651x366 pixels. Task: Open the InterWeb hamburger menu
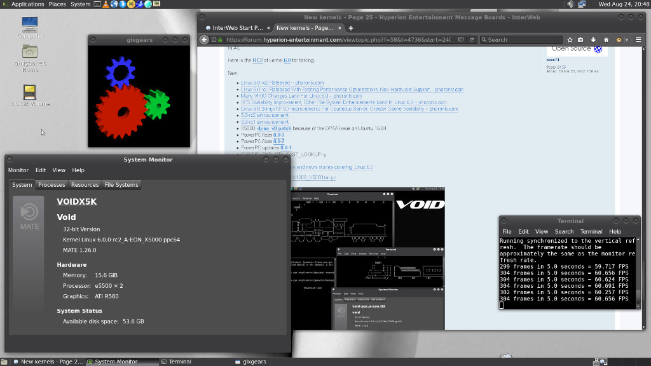click(x=638, y=40)
